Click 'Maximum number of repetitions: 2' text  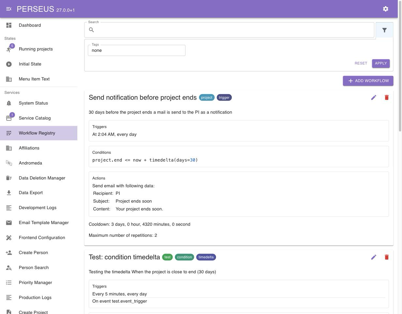tap(123, 235)
